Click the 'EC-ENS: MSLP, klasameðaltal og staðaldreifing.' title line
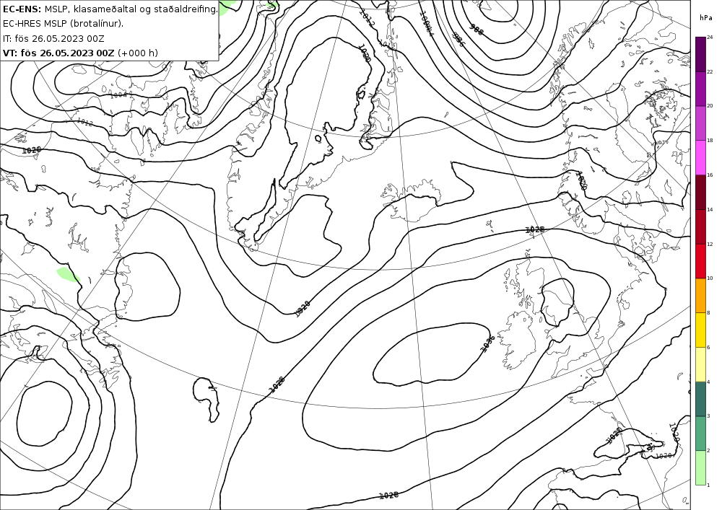 110,9
